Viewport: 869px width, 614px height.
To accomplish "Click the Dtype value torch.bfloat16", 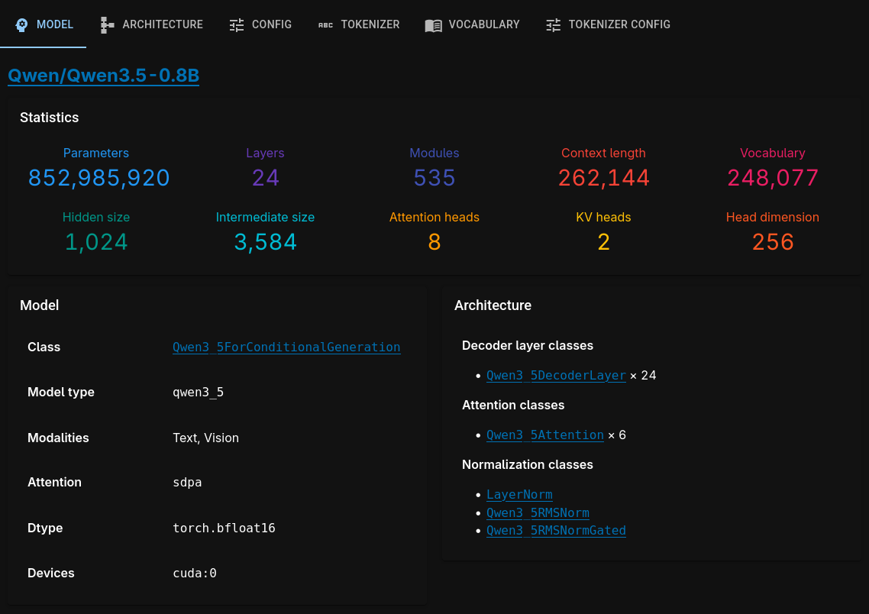I will pos(224,528).
